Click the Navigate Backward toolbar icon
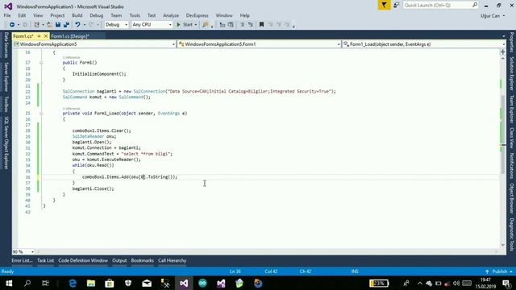 point(12,25)
